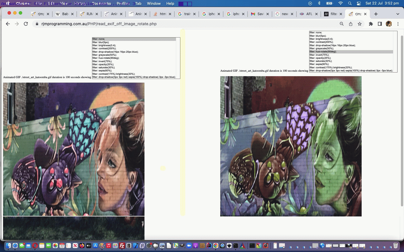Open Messages from the Dock
This screenshot has width=404, height=252.
point(22,246)
